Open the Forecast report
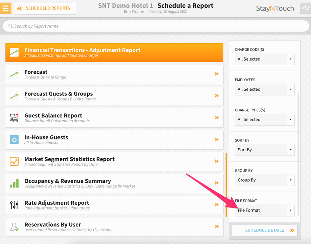Image resolution: width=311 pixels, height=244 pixels. (114, 74)
